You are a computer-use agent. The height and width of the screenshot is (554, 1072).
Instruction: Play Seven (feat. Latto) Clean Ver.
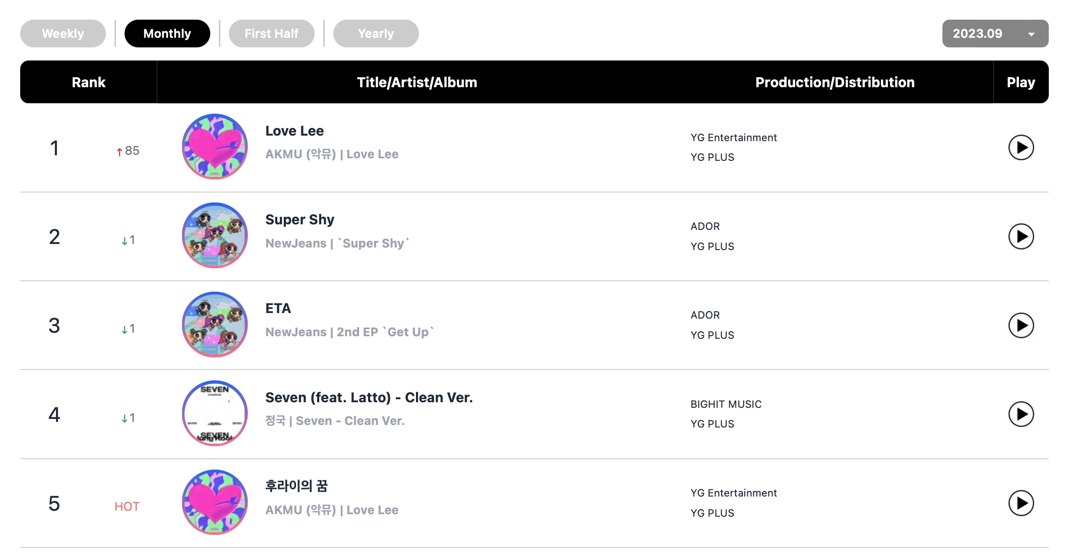(1021, 414)
